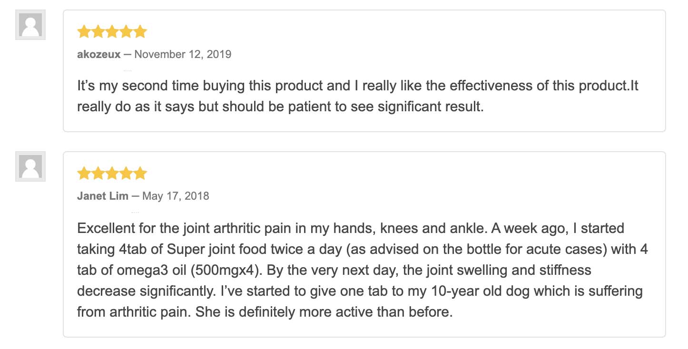Click the fifth star in akozeux's rating
688x349 pixels.
140,32
